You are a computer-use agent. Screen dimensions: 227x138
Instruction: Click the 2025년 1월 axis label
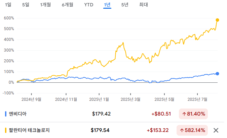click(99, 99)
